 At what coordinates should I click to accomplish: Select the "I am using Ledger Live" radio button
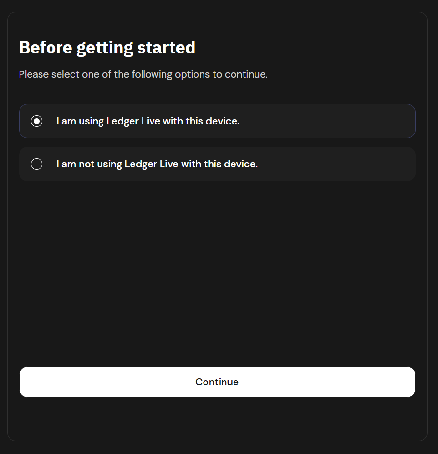[36, 121]
